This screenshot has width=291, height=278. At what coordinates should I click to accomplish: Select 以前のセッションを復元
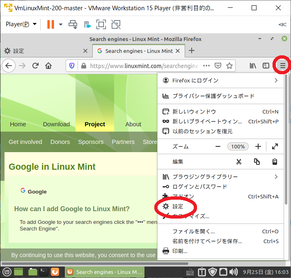[x=220, y=131]
